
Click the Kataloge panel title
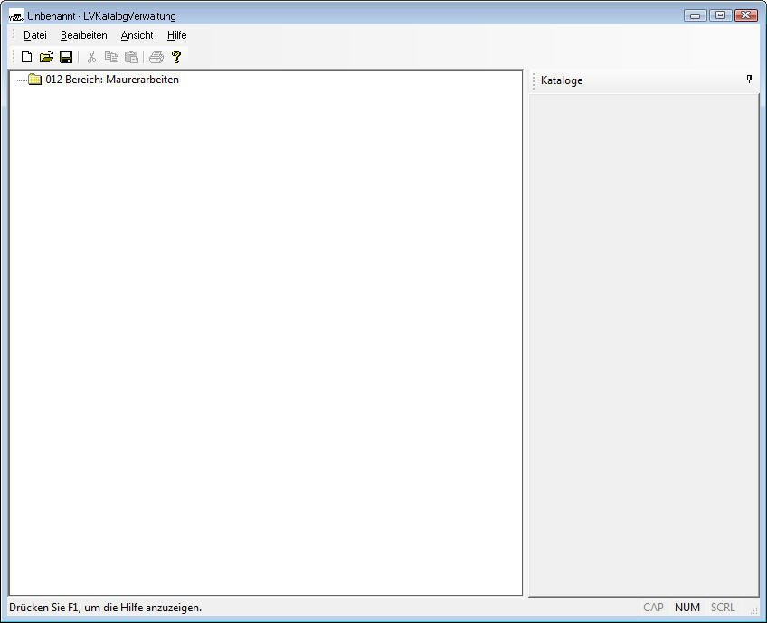click(x=562, y=80)
